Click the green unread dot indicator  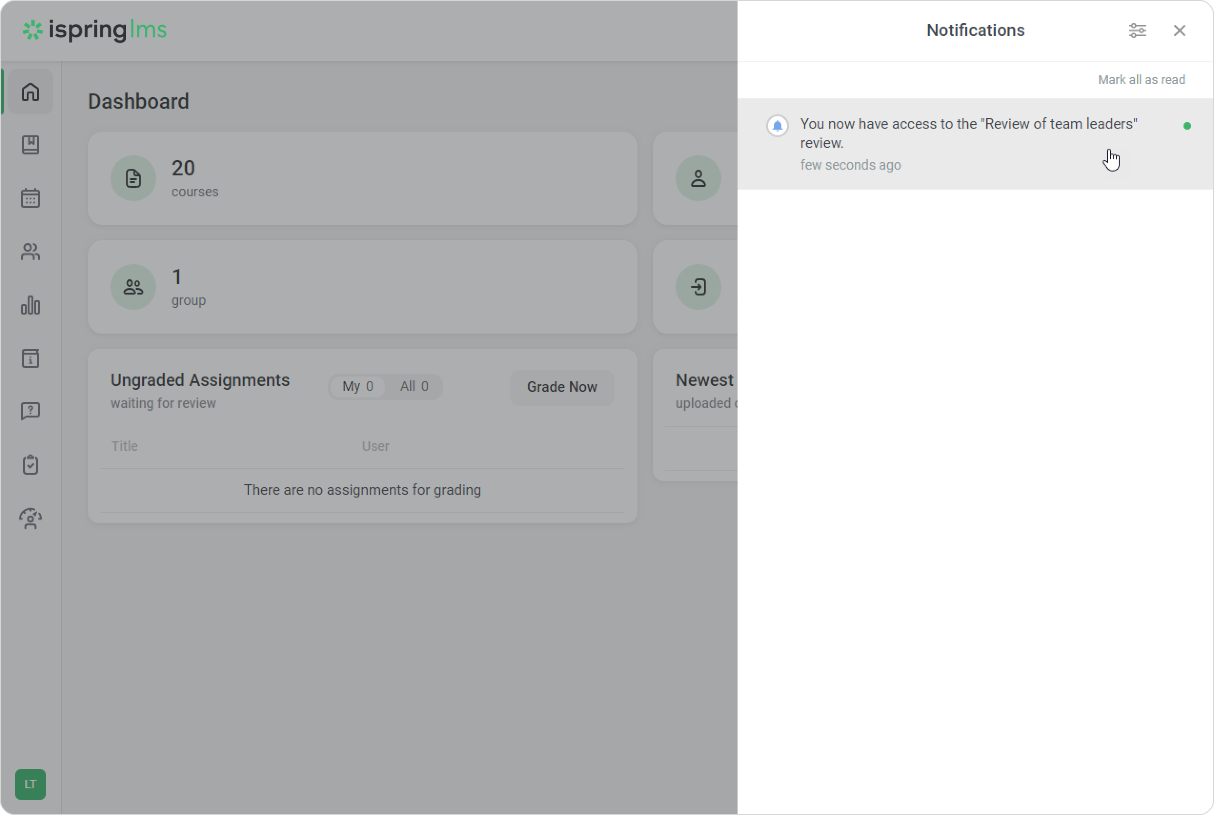[x=1186, y=126]
